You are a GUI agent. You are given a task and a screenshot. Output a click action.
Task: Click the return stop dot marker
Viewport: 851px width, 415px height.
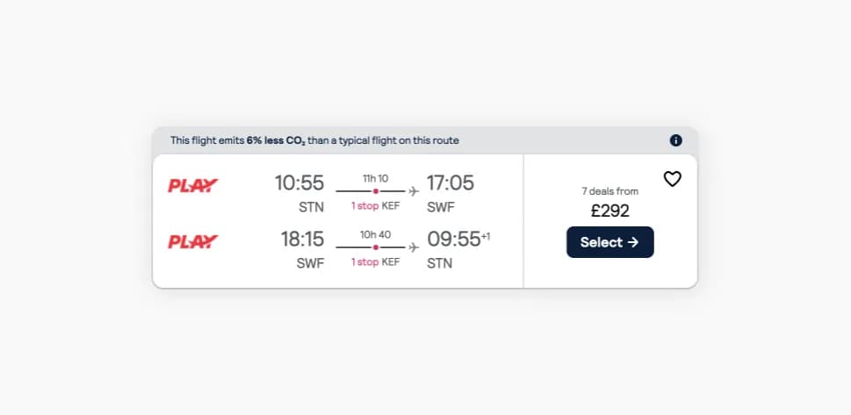[376, 247]
